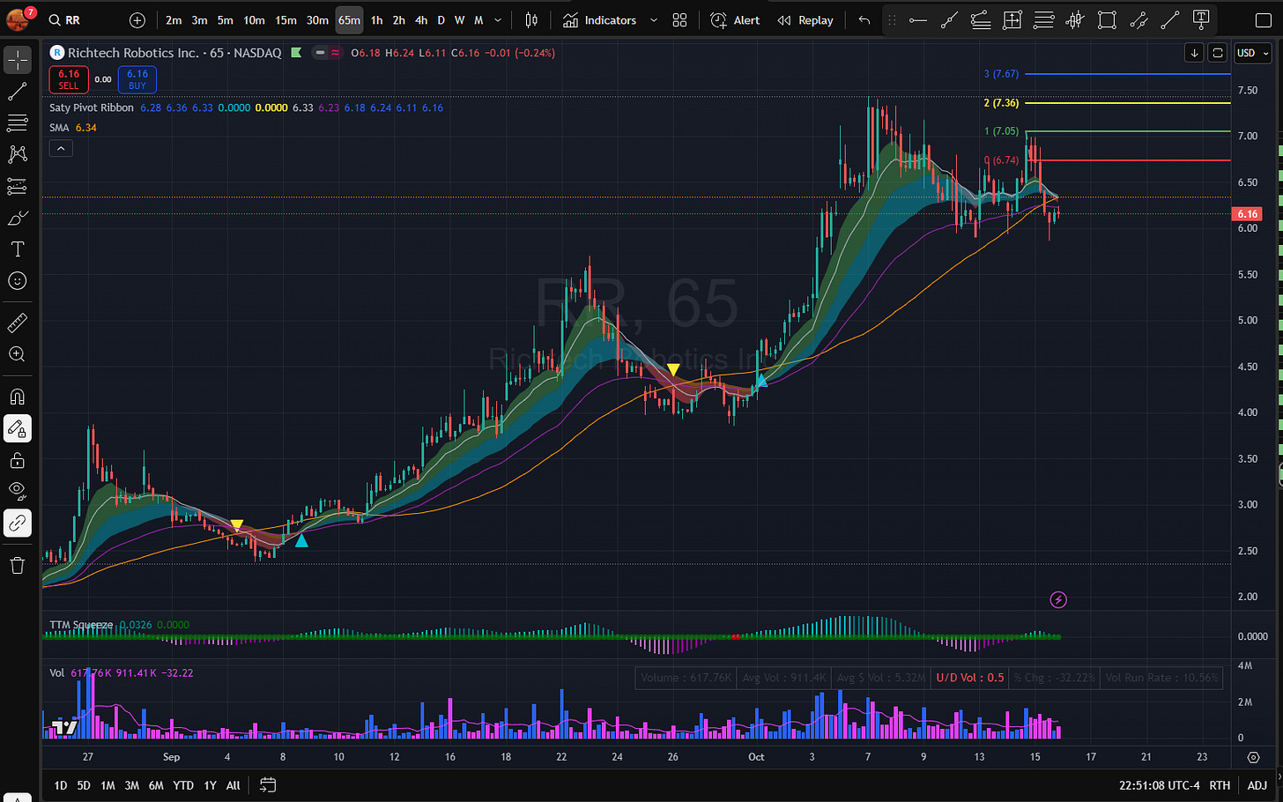
Task: Select horizontal ray tool in favorites bar
Action: click(x=917, y=20)
